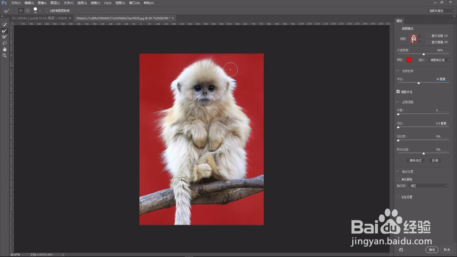457x257 pixels.
Task: Open the 滤镜(T) menu
Action: [96, 3]
